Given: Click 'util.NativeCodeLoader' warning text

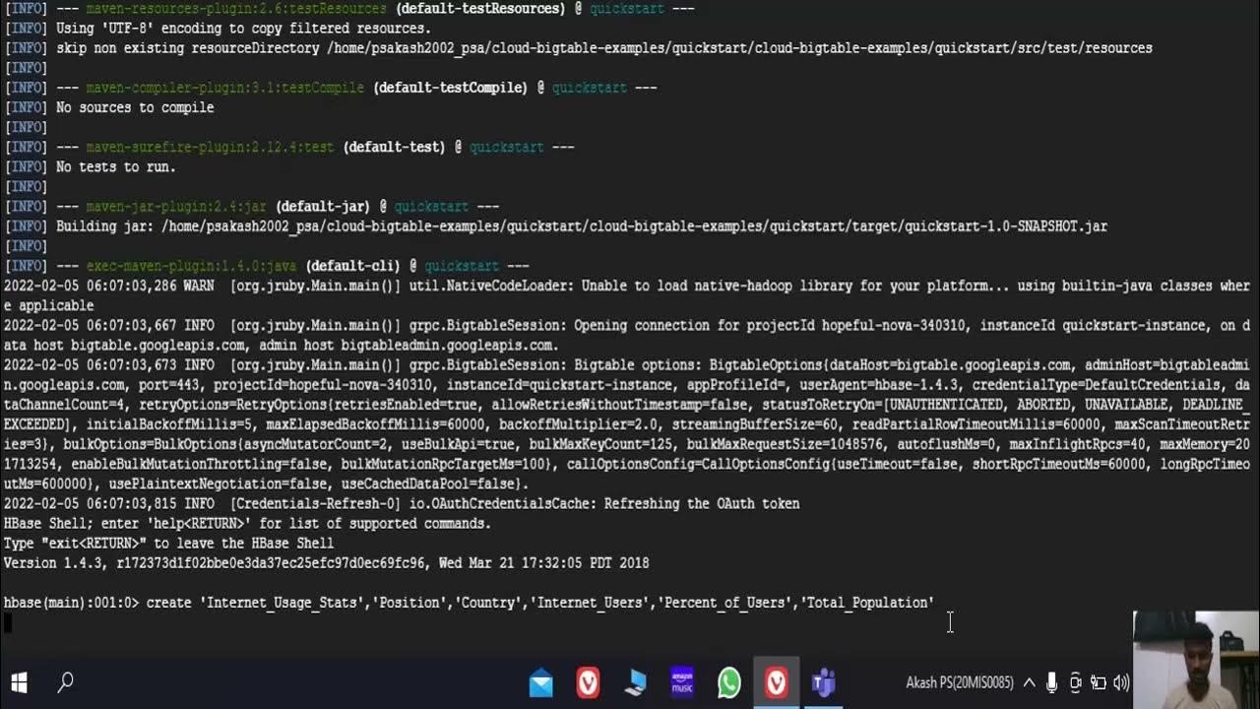Looking at the screenshot, I should tap(491, 286).
